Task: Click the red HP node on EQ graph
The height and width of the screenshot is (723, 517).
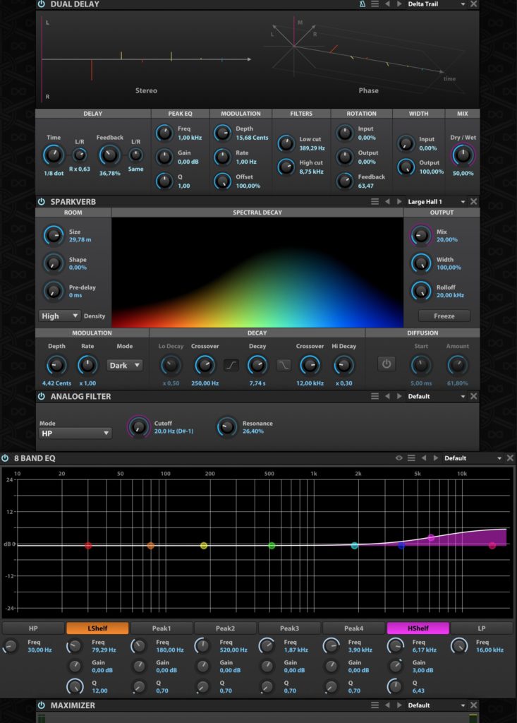Action: pos(88,546)
